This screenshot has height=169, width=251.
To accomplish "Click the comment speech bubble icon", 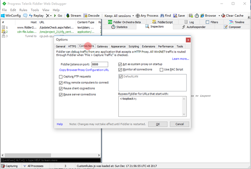I will click(25, 16).
